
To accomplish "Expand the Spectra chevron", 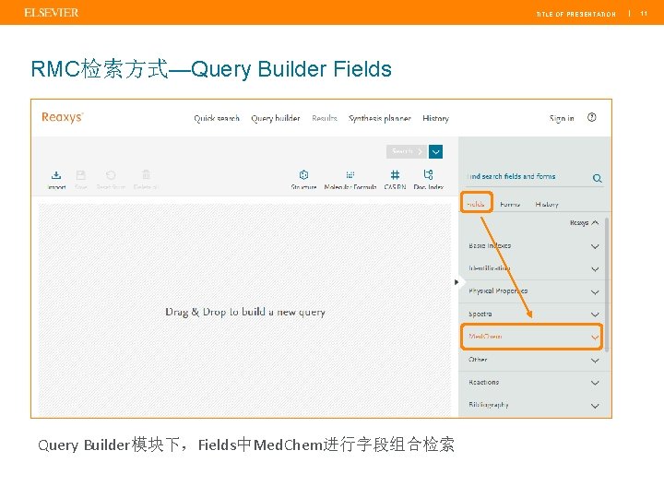I will pos(595,314).
